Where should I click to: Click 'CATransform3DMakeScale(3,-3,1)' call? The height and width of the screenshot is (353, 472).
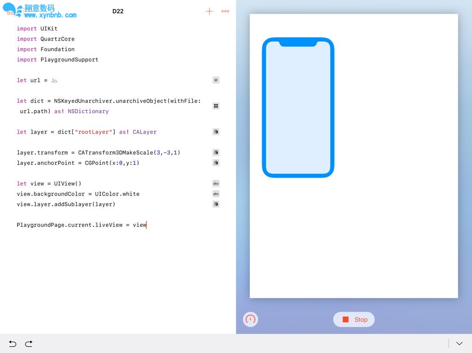tap(129, 152)
